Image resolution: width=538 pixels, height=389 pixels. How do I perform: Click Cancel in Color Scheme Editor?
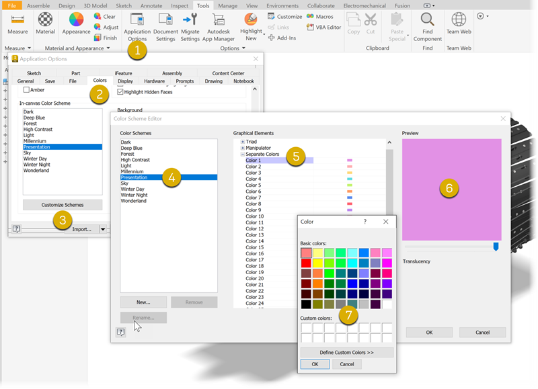pyautogui.click(x=482, y=332)
